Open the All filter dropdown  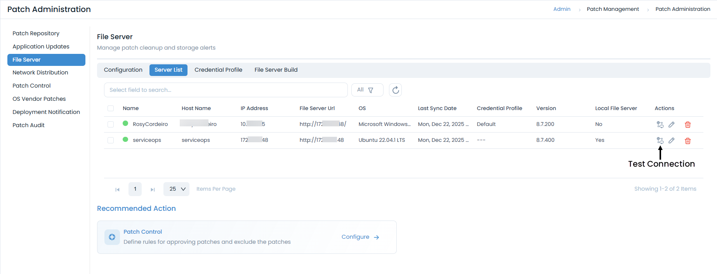click(x=367, y=90)
